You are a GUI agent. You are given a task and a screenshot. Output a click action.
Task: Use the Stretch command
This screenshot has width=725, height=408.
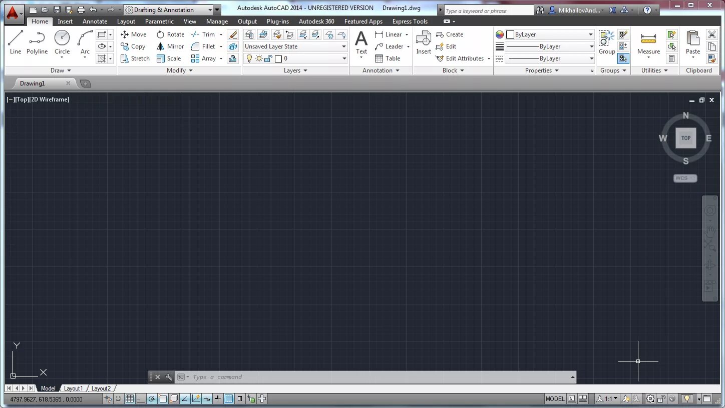tap(135, 58)
